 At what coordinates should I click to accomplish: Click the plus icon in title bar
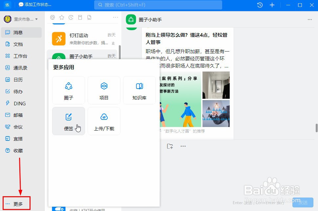tap(272, 5)
